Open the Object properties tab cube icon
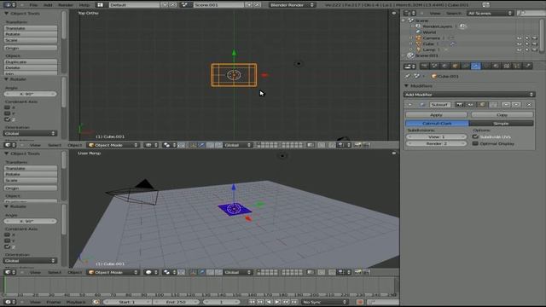 455,66
